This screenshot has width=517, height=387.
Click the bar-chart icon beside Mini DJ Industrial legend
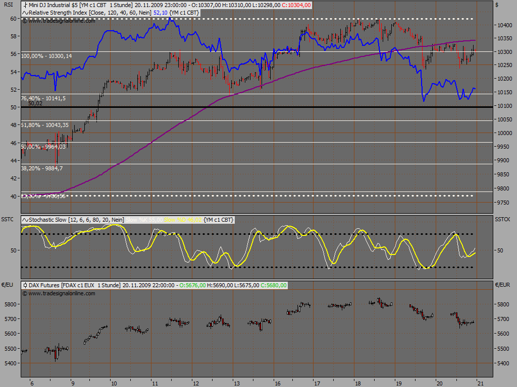pos(25,5)
